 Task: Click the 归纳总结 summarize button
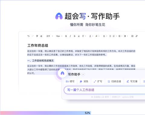point(114,81)
